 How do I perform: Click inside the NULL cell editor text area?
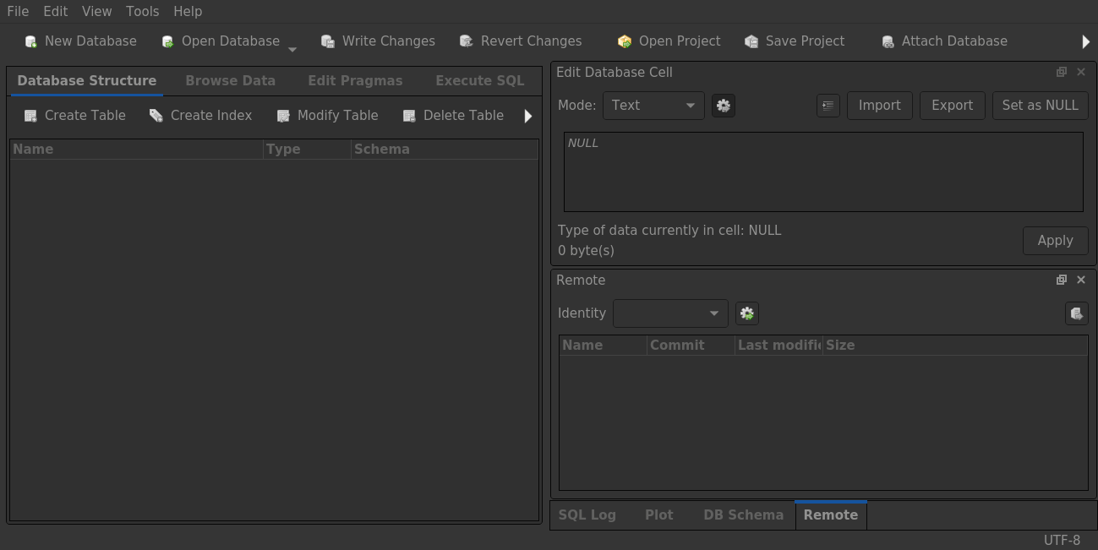[x=823, y=172]
